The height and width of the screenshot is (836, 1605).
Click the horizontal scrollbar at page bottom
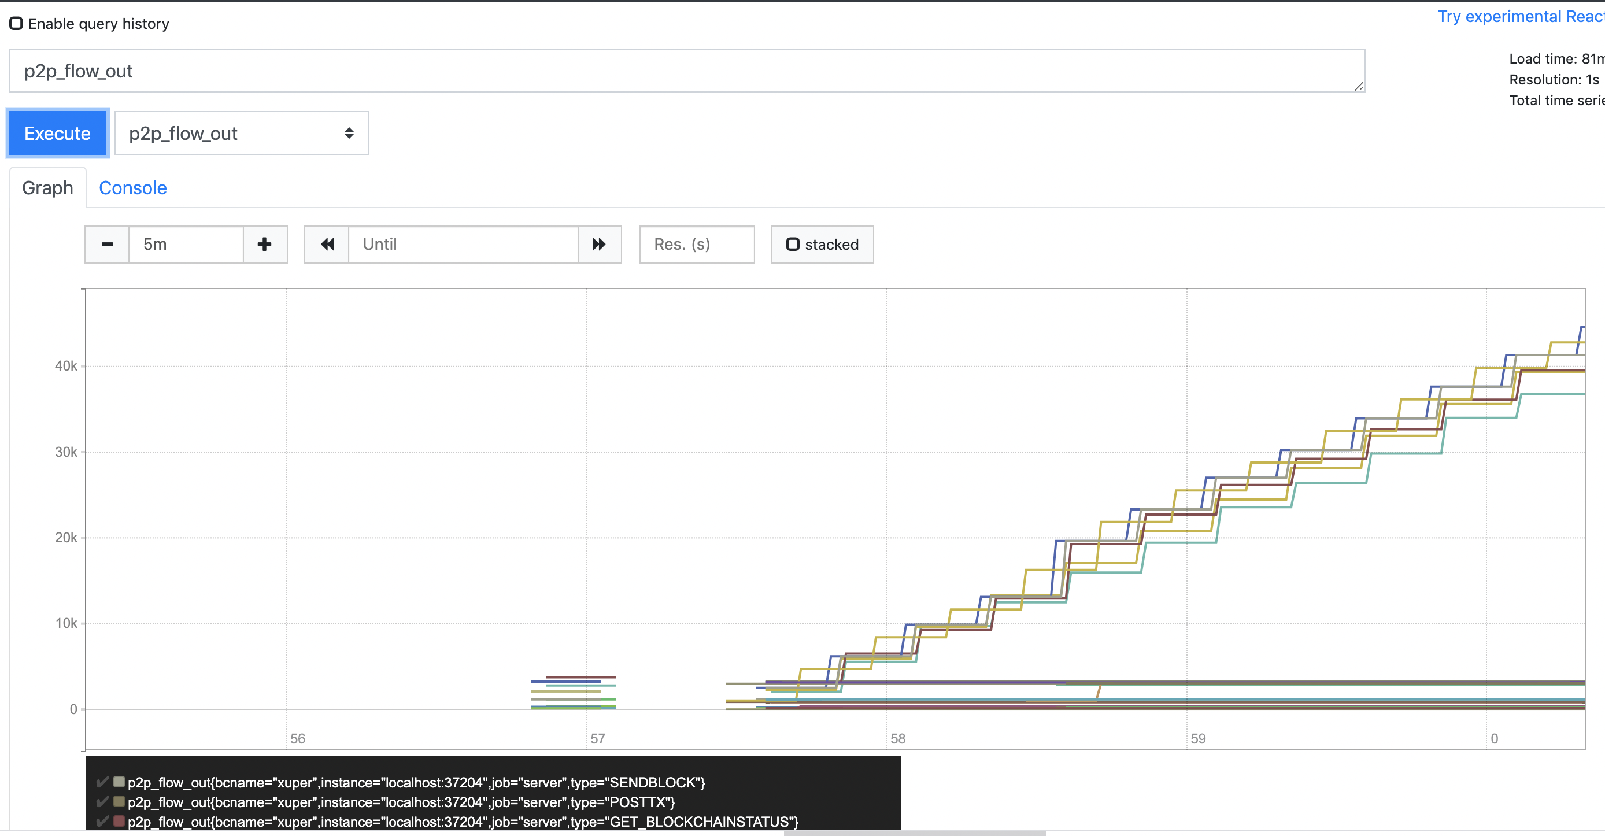915,833
